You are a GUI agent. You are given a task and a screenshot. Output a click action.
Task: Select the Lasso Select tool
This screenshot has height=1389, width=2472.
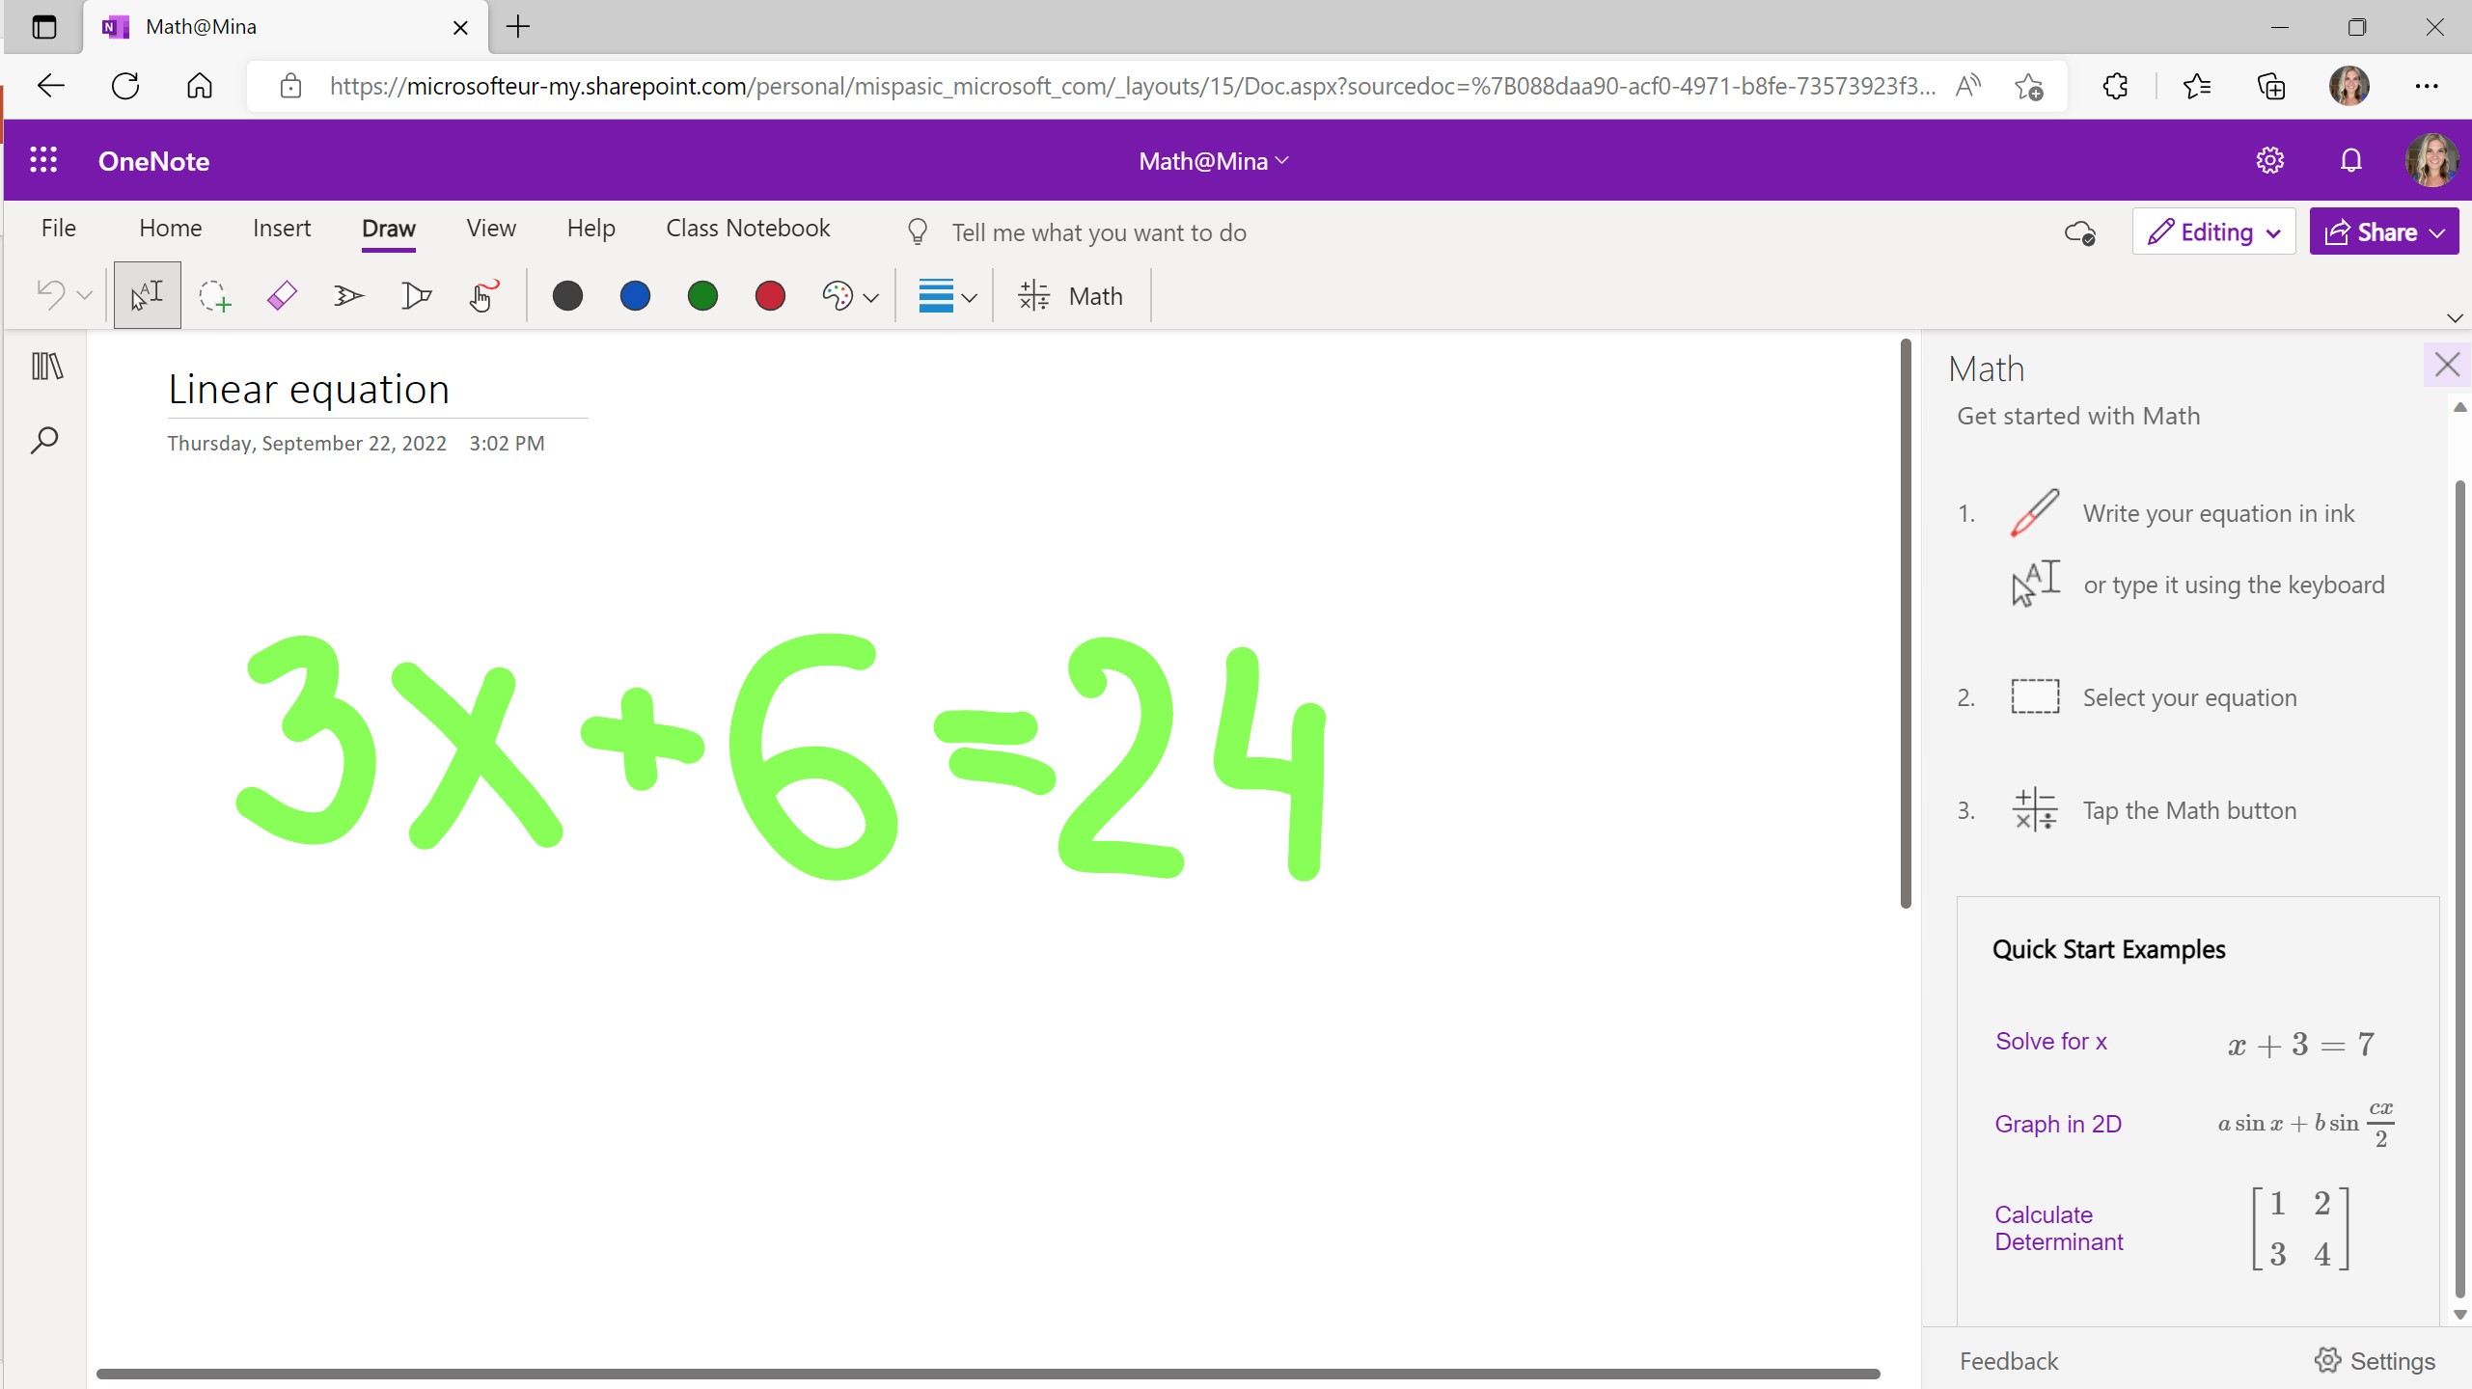pos(214,295)
